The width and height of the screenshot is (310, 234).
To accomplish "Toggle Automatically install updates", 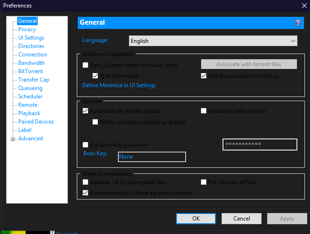I will (85, 110).
